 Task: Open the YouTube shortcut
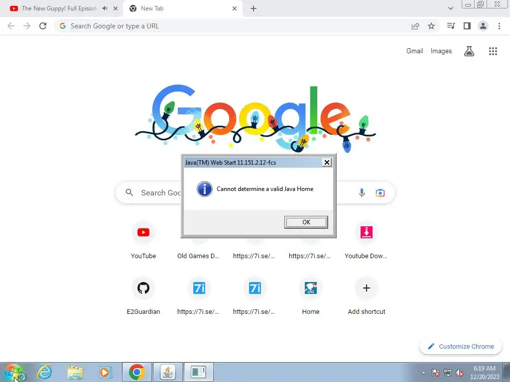tap(143, 240)
